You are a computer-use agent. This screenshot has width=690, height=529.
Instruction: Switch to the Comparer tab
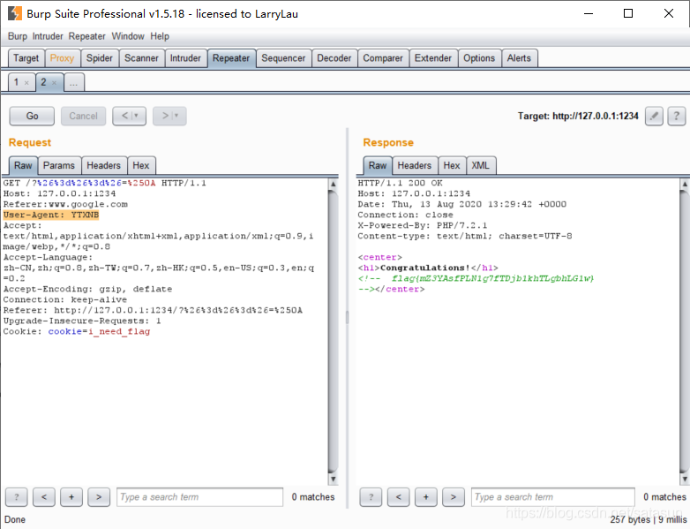[x=383, y=58]
